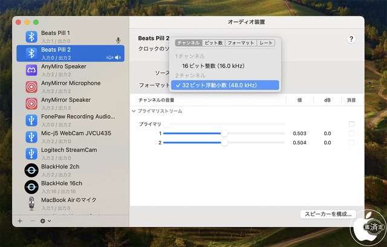Click the AnyMiro Speaker app icon
The width and height of the screenshot is (387, 247).
31,70
